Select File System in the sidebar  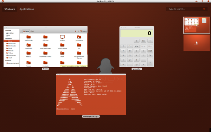12,55
